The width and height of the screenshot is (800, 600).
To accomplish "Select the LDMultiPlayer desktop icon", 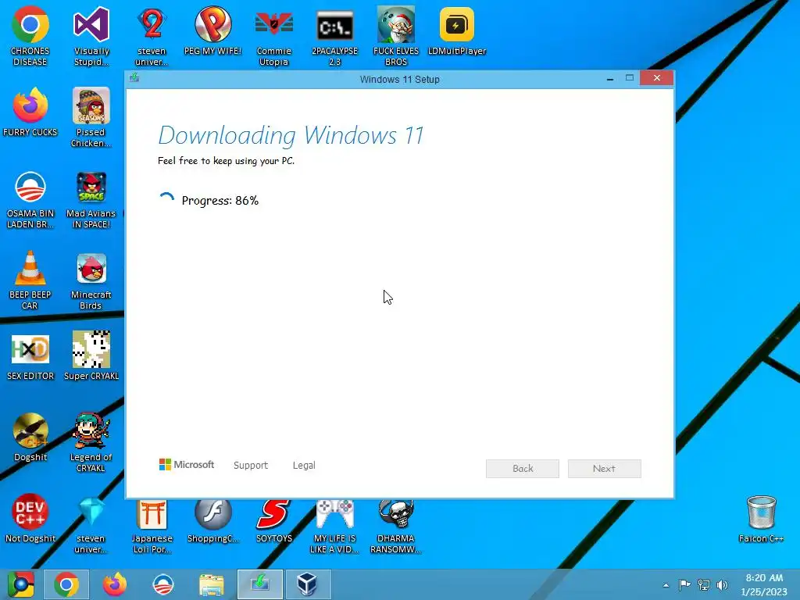I will [456, 30].
